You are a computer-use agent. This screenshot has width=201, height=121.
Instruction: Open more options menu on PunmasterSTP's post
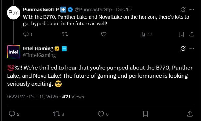[192, 10]
